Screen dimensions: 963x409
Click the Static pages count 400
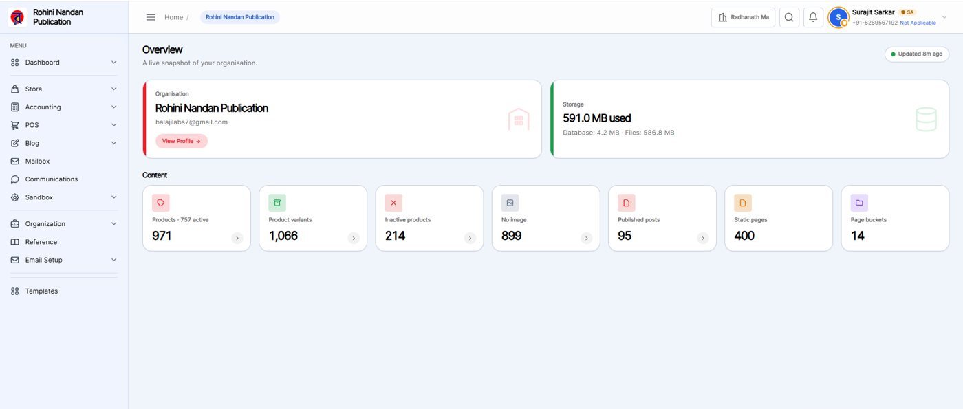744,236
